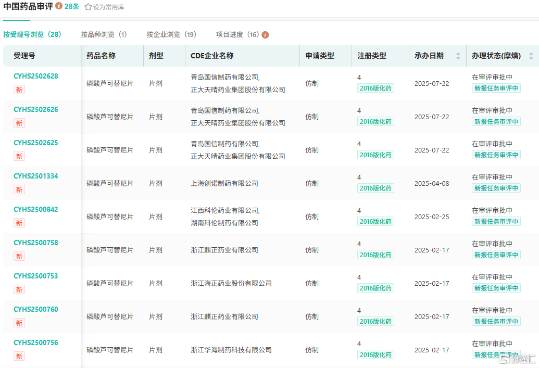Sort by 承办日期 column arrows

458,56
